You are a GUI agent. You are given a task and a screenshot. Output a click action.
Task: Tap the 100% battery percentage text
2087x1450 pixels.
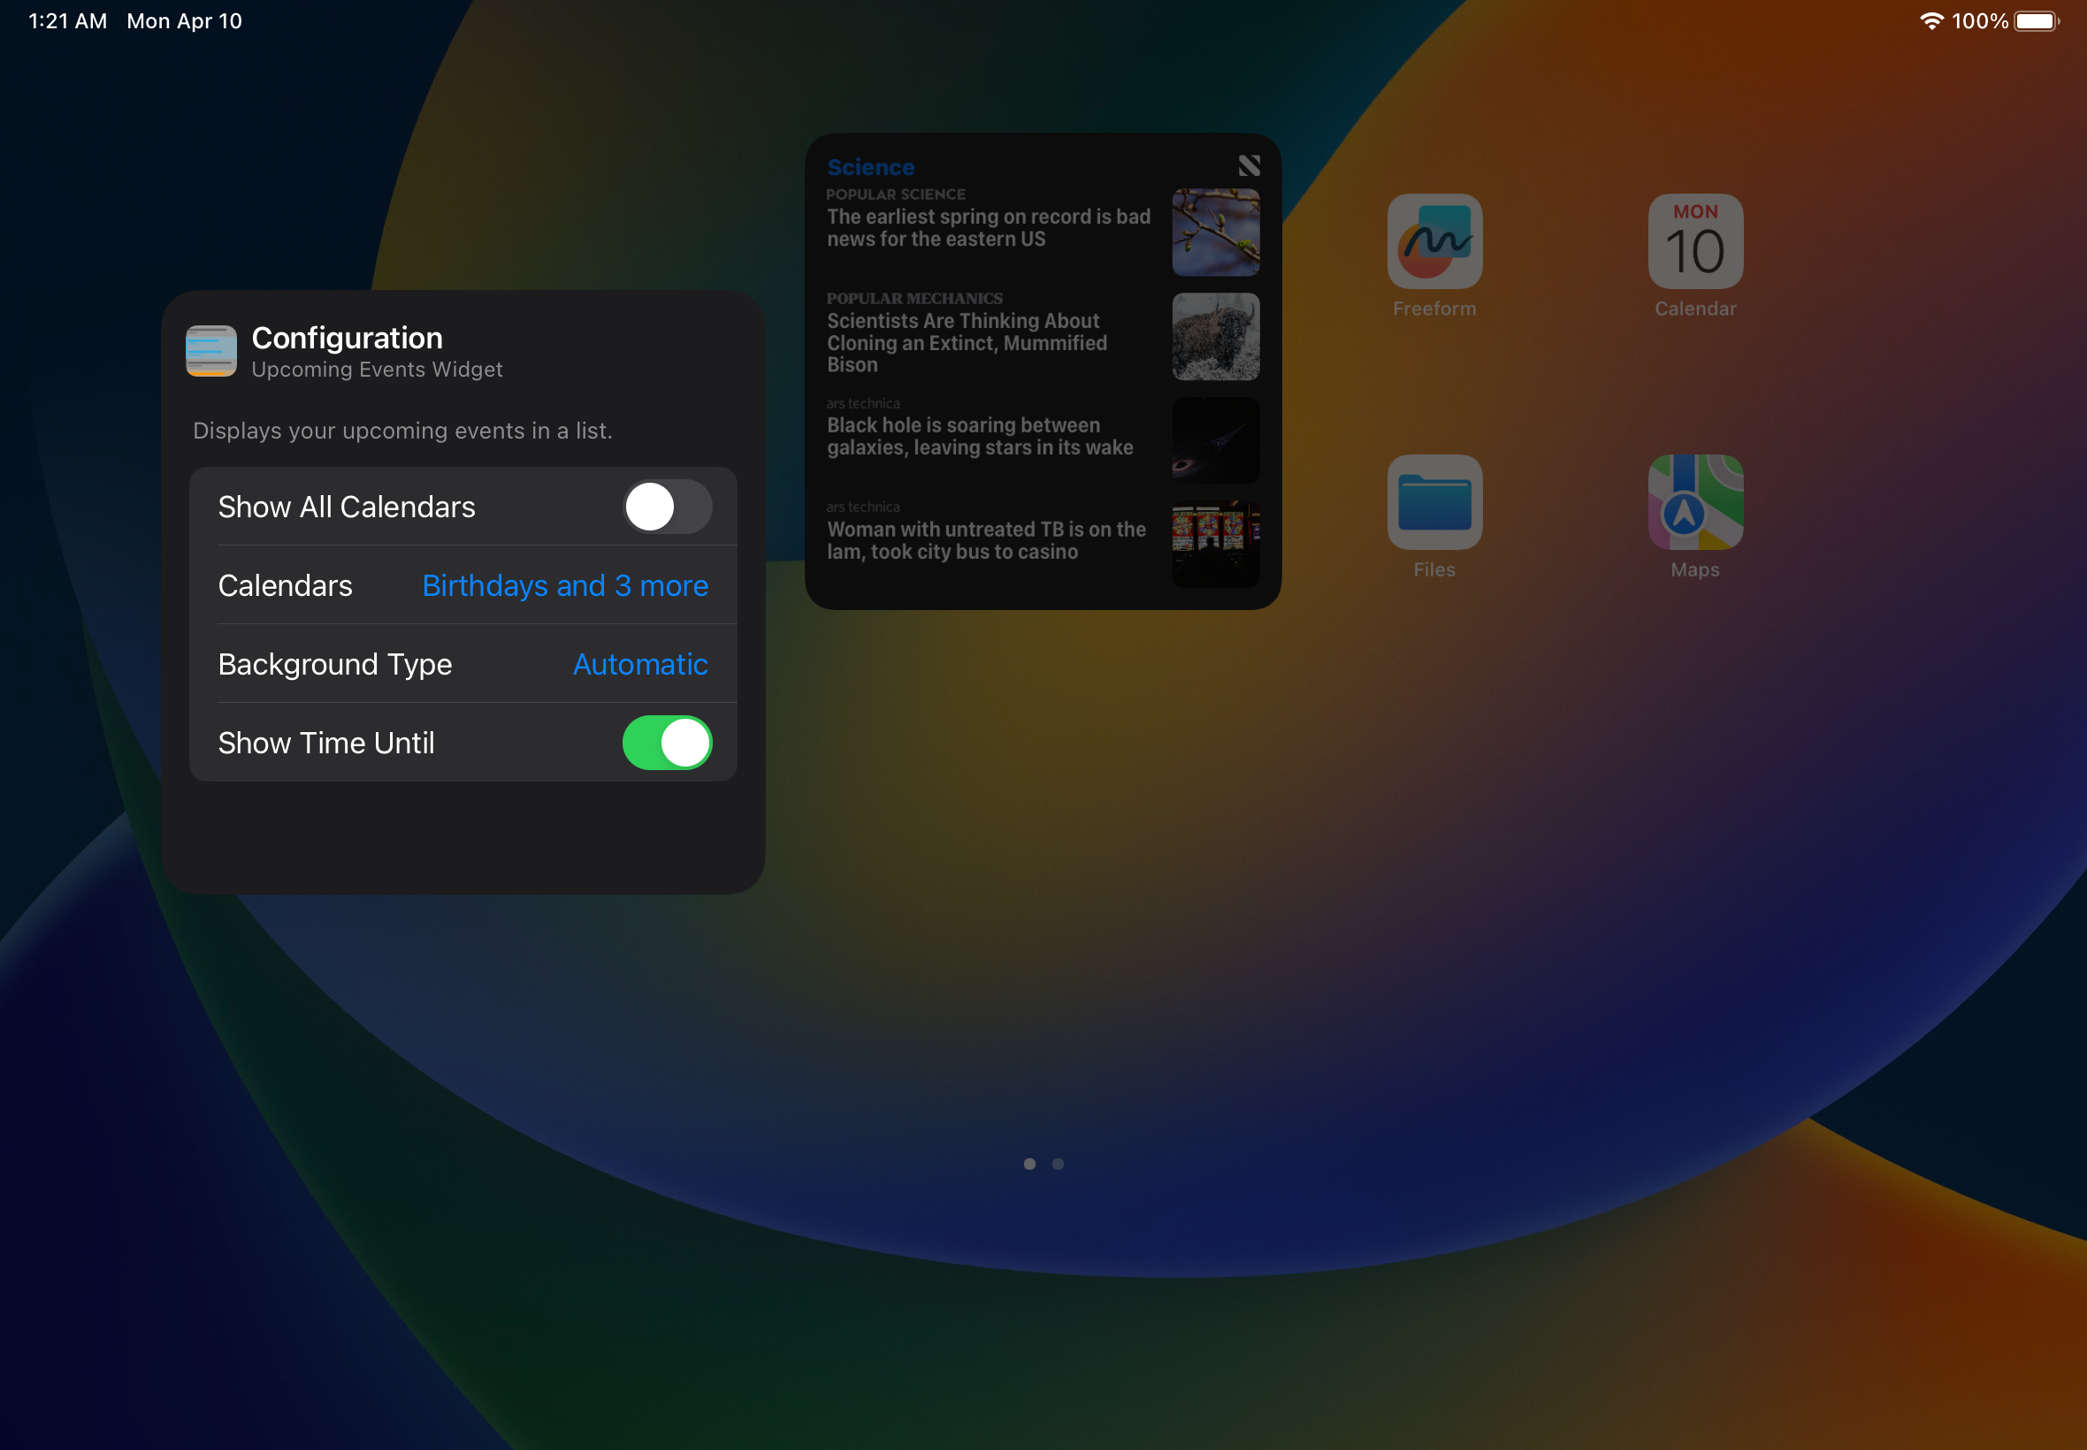1979,21
